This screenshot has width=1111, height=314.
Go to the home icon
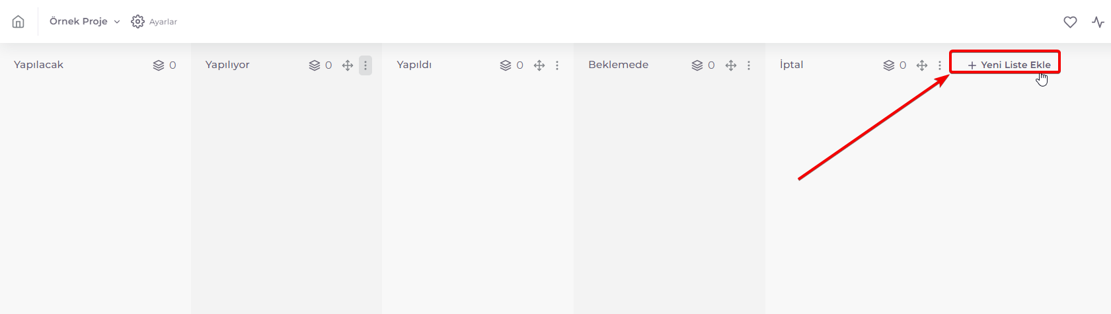pyautogui.click(x=19, y=22)
